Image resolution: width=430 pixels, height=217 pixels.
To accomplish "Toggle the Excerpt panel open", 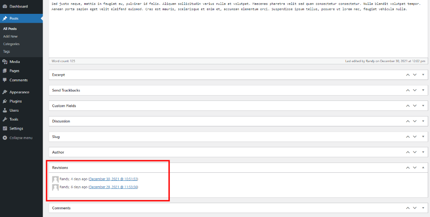I will coord(423,75).
